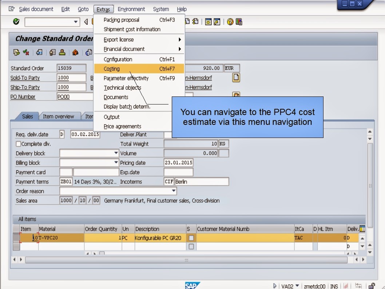
Task: Open the Sales document menu
Action: point(36,9)
